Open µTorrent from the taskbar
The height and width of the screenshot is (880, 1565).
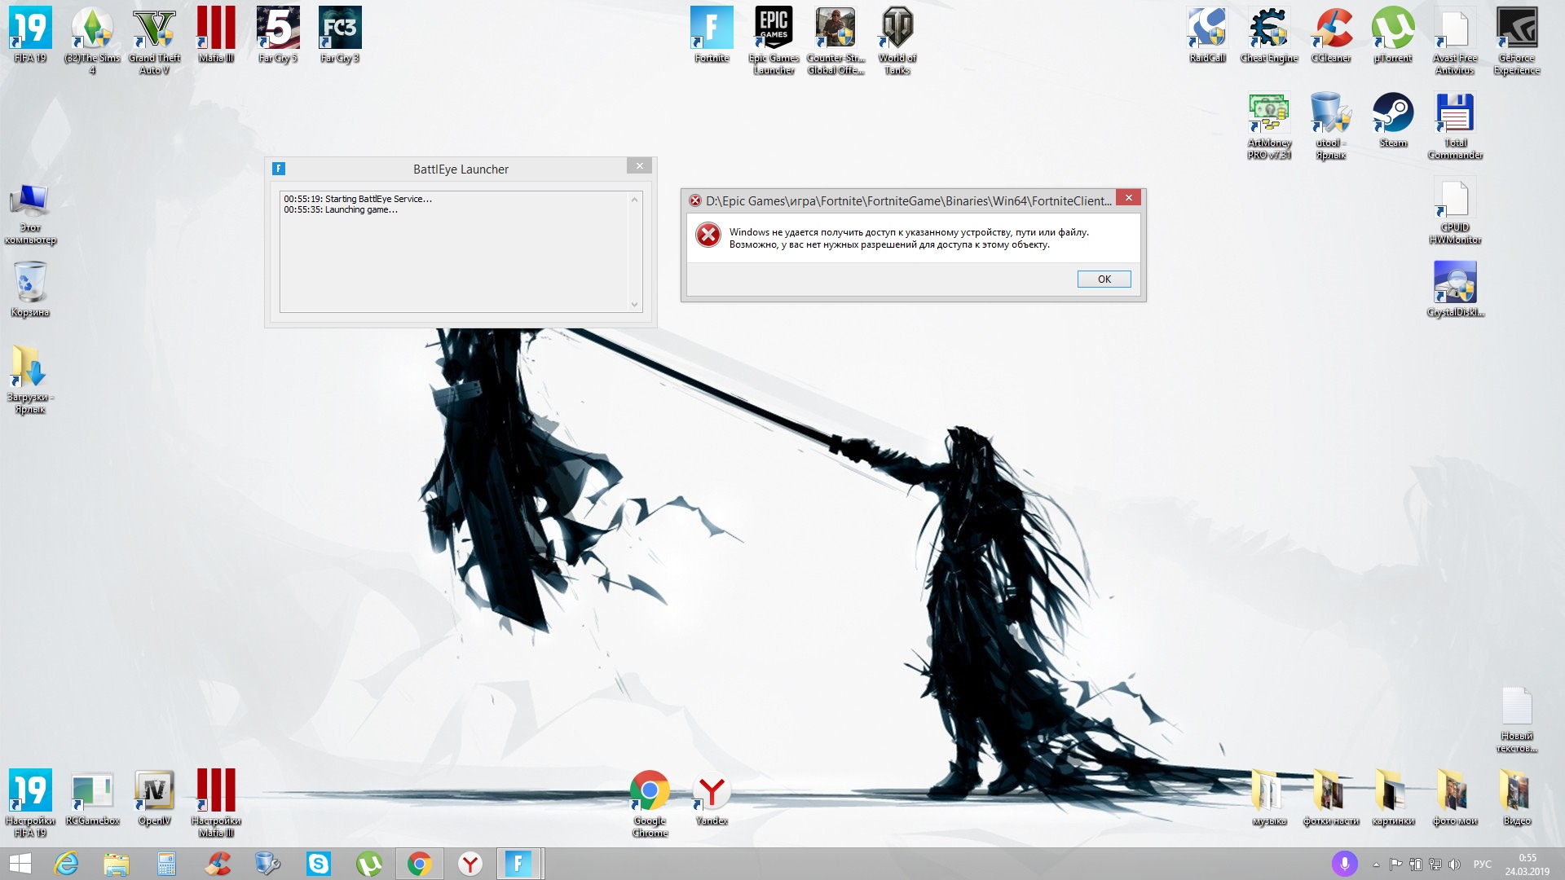coord(369,864)
